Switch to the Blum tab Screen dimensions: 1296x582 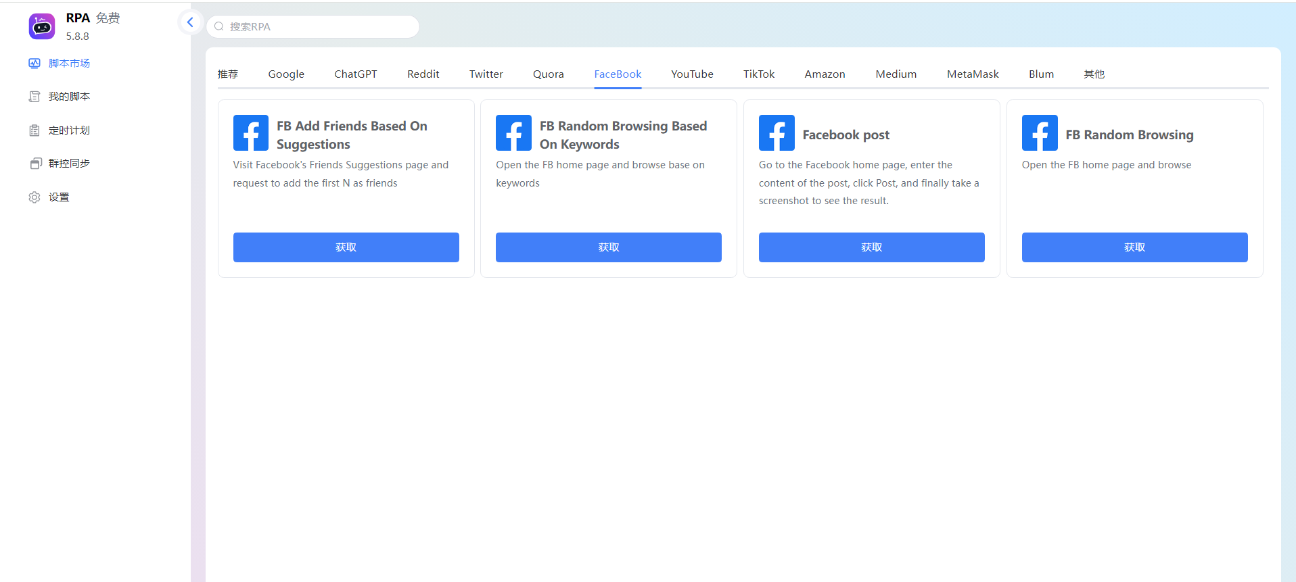[x=1042, y=74]
